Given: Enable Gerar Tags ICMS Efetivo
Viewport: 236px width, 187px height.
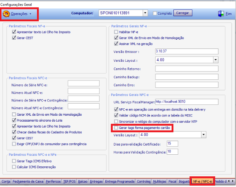Looking at the screenshot, I should point(14,161).
